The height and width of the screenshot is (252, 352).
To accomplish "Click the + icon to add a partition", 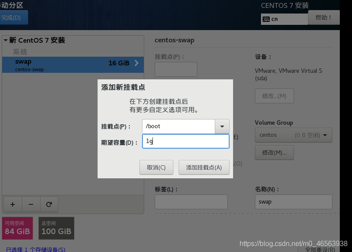I will pyautogui.click(x=13, y=204).
